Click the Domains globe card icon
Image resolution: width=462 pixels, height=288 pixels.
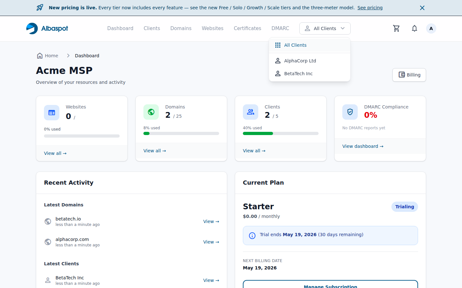tap(151, 112)
